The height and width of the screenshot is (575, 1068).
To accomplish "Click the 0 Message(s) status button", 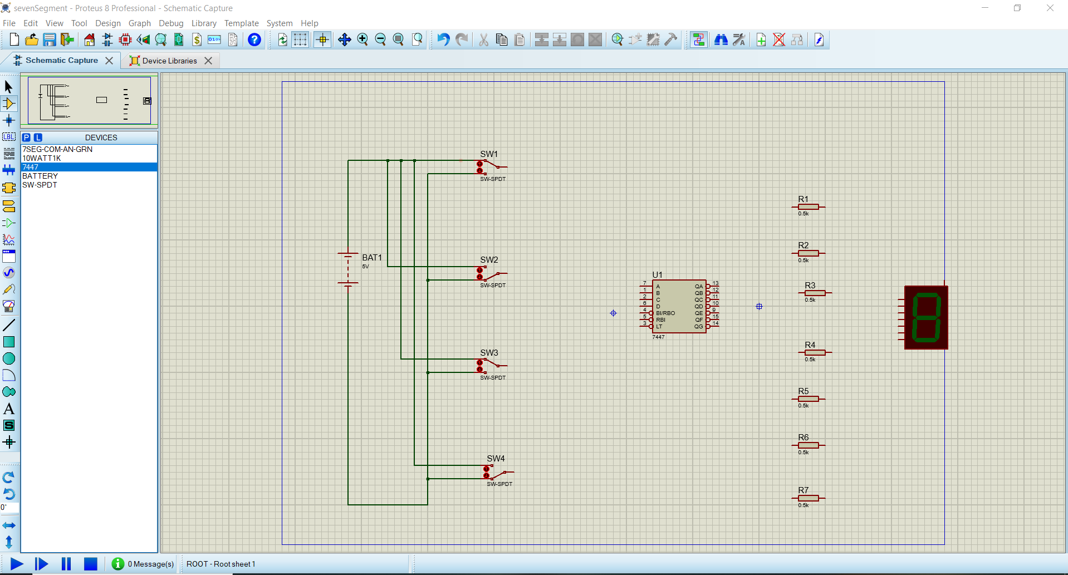I will click(143, 564).
